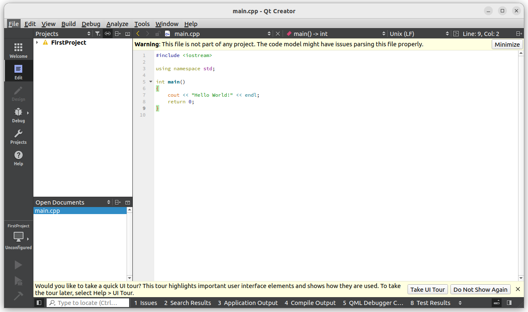Switch to Edit mode

click(x=18, y=71)
